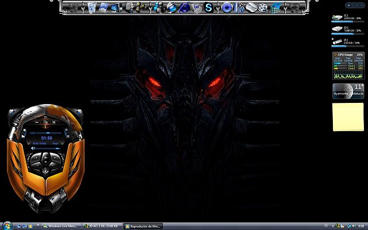
Task: Click the Autobot emblem below player controls
Action: coord(45,171)
